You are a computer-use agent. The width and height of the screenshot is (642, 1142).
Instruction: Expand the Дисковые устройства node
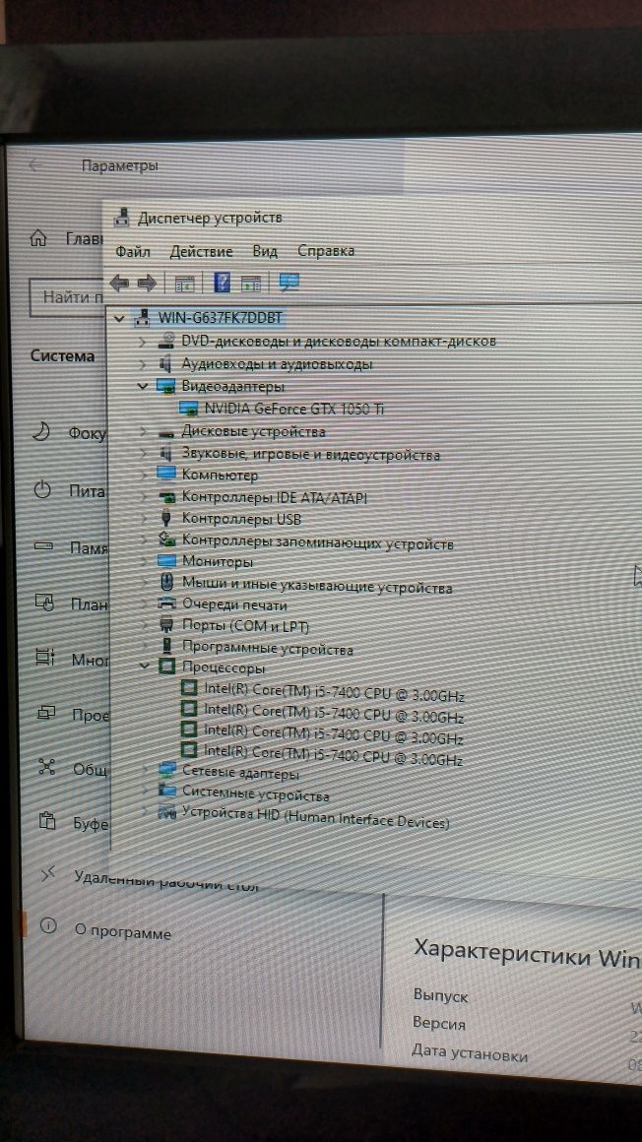(x=143, y=432)
